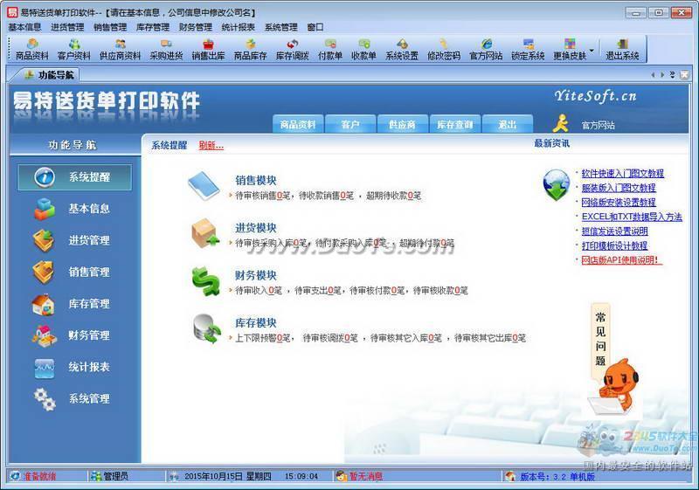The height and width of the screenshot is (490, 699).
Task: Click 退出 banner tab button
Action: [x=508, y=124]
